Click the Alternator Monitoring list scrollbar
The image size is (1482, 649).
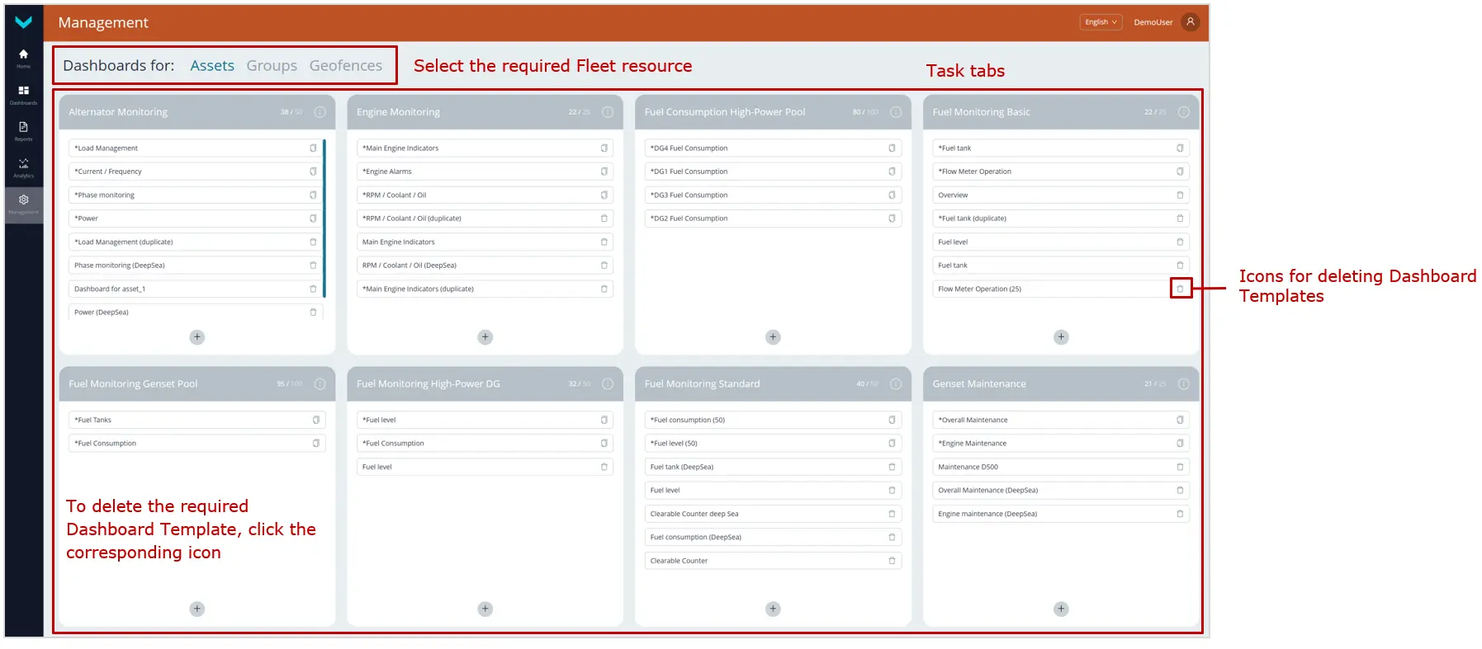(x=324, y=219)
